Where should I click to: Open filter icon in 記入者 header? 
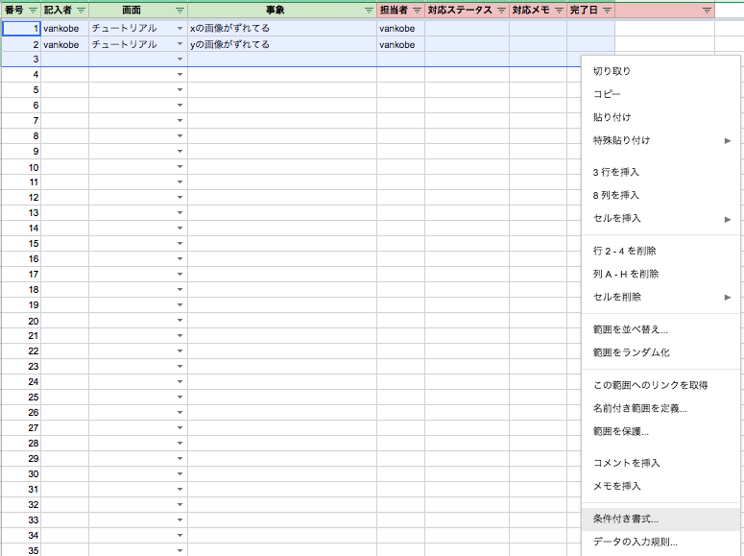82,11
